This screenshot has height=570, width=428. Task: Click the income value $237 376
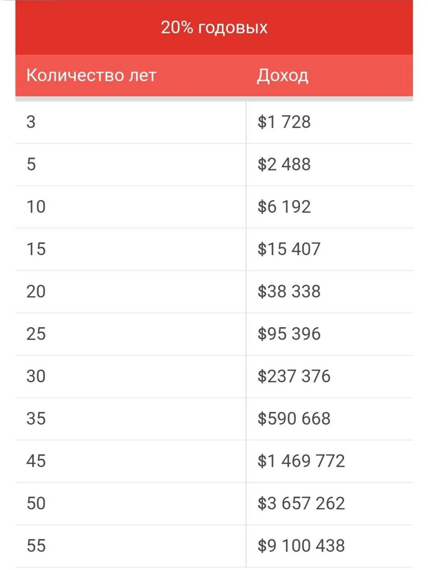[294, 376]
